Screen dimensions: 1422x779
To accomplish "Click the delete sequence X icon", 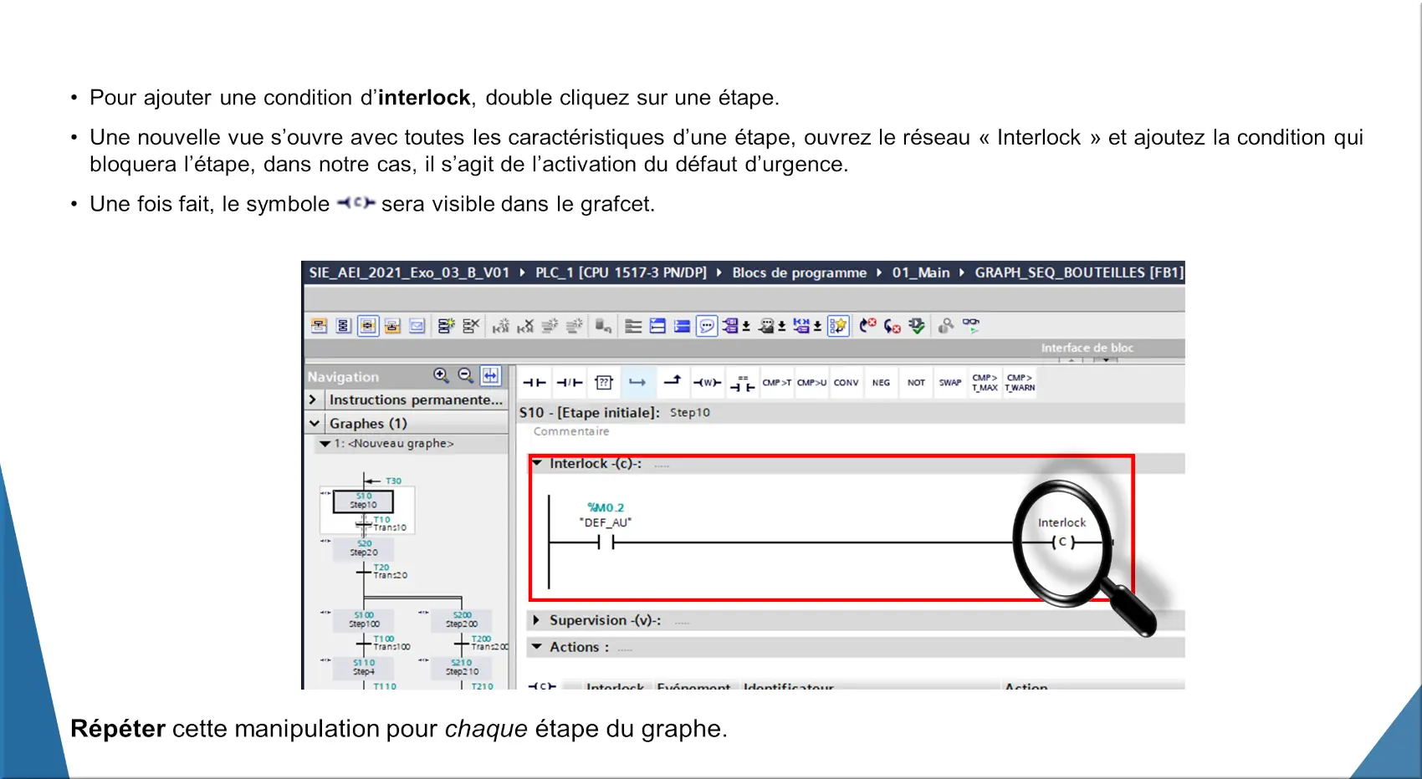I will point(471,326).
